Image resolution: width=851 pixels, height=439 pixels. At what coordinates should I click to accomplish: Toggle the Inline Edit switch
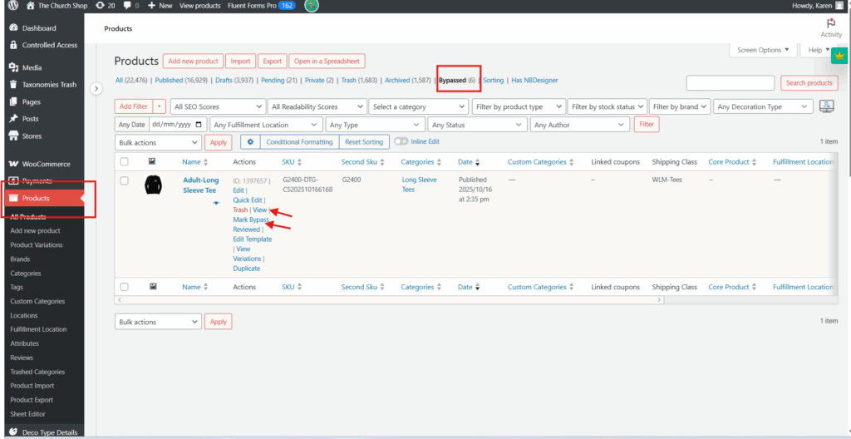[401, 142]
